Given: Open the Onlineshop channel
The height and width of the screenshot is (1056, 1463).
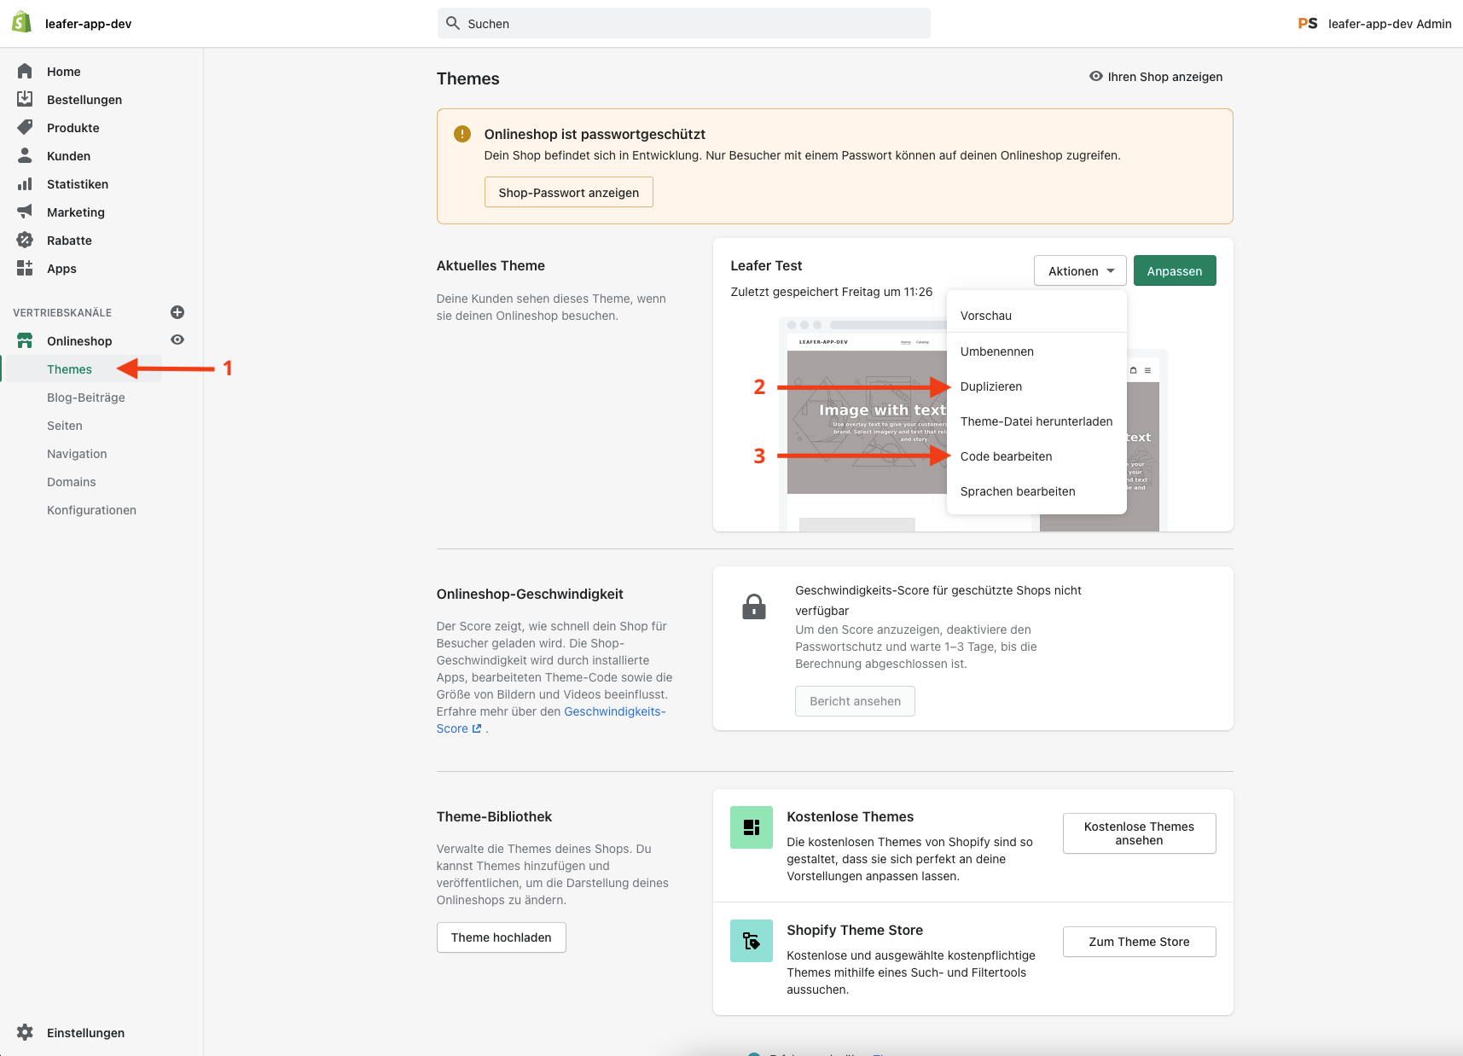Looking at the screenshot, I should (x=79, y=340).
